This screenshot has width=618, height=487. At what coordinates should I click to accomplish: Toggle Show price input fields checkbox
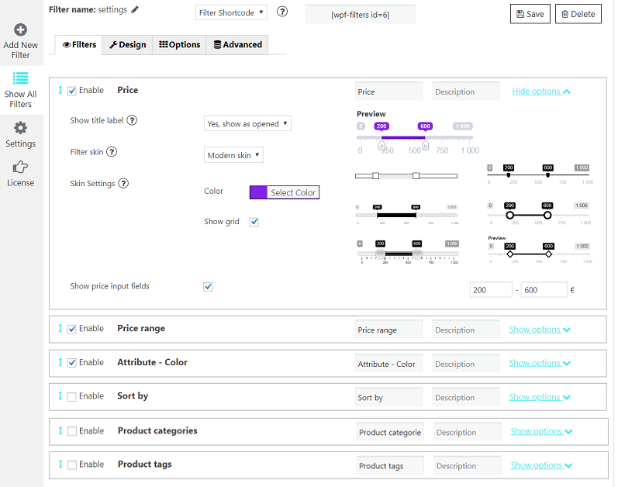[x=208, y=286]
